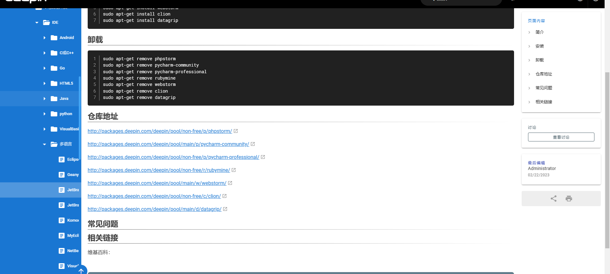Screen dimensions: 610x274
Task: Click the sidebar navigation scrollbar
Action: pos(80,118)
